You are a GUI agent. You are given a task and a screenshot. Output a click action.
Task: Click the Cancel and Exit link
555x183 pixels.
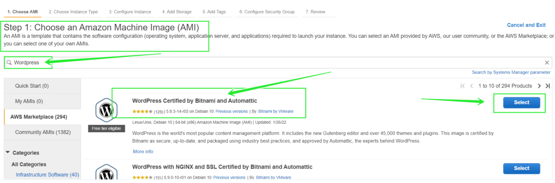[x=526, y=25]
